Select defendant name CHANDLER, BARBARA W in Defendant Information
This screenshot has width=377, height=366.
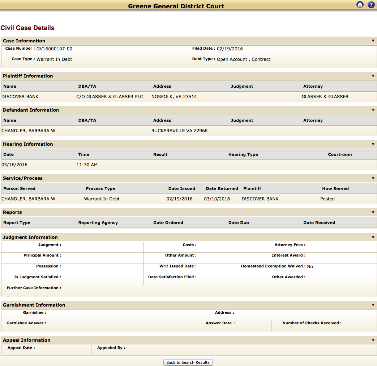coord(28,131)
